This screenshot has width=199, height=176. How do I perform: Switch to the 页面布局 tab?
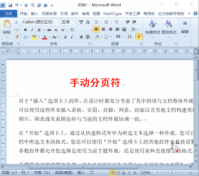pos(49,14)
